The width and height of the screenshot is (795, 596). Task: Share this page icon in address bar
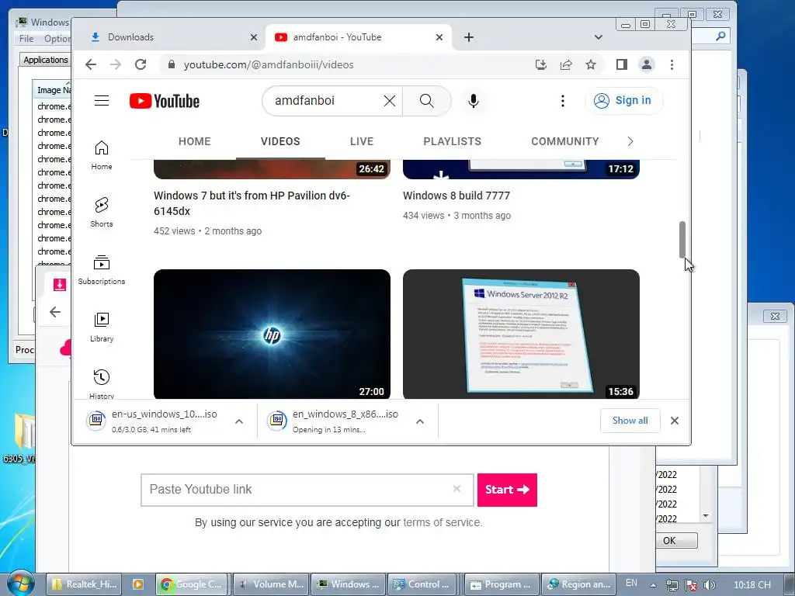(x=566, y=64)
